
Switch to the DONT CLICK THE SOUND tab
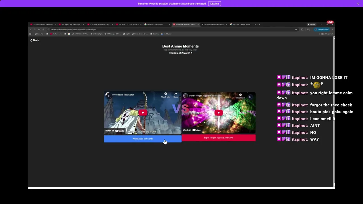(x=128, y=24)
